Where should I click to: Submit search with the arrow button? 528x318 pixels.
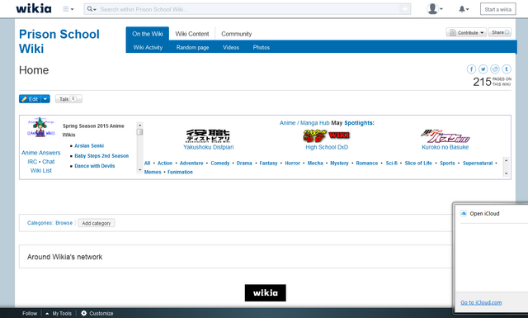pos(405,9)
